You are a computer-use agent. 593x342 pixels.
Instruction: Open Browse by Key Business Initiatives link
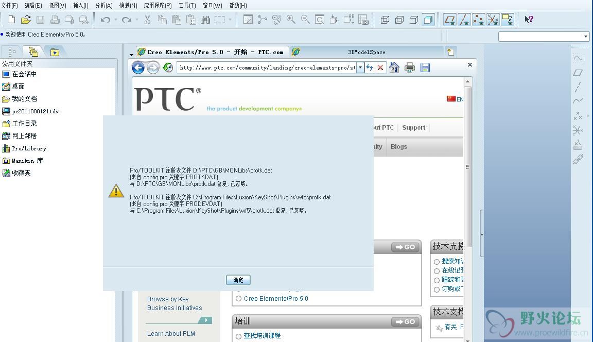click(175, 303)
